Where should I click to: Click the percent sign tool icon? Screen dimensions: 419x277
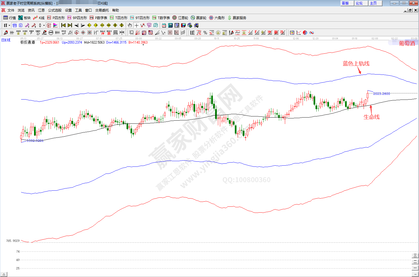click(x=205, y=33)
